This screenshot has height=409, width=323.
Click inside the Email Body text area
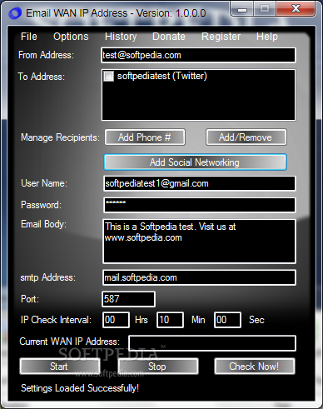click(x=199, y=242)
